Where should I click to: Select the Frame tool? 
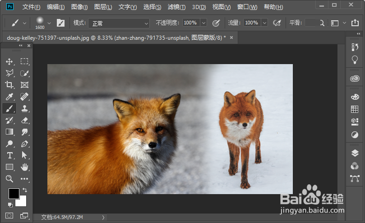point(24,85)
